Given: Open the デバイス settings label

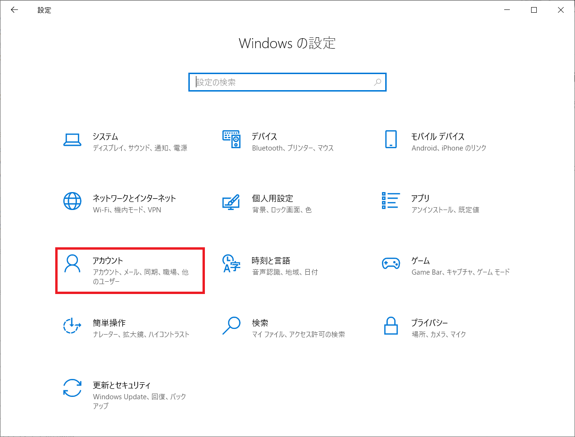Looking at the screenshot, I should [264, 136].
